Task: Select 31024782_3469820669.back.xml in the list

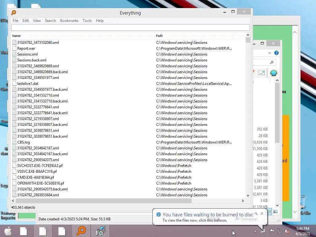Action: [x=128, y=72]
